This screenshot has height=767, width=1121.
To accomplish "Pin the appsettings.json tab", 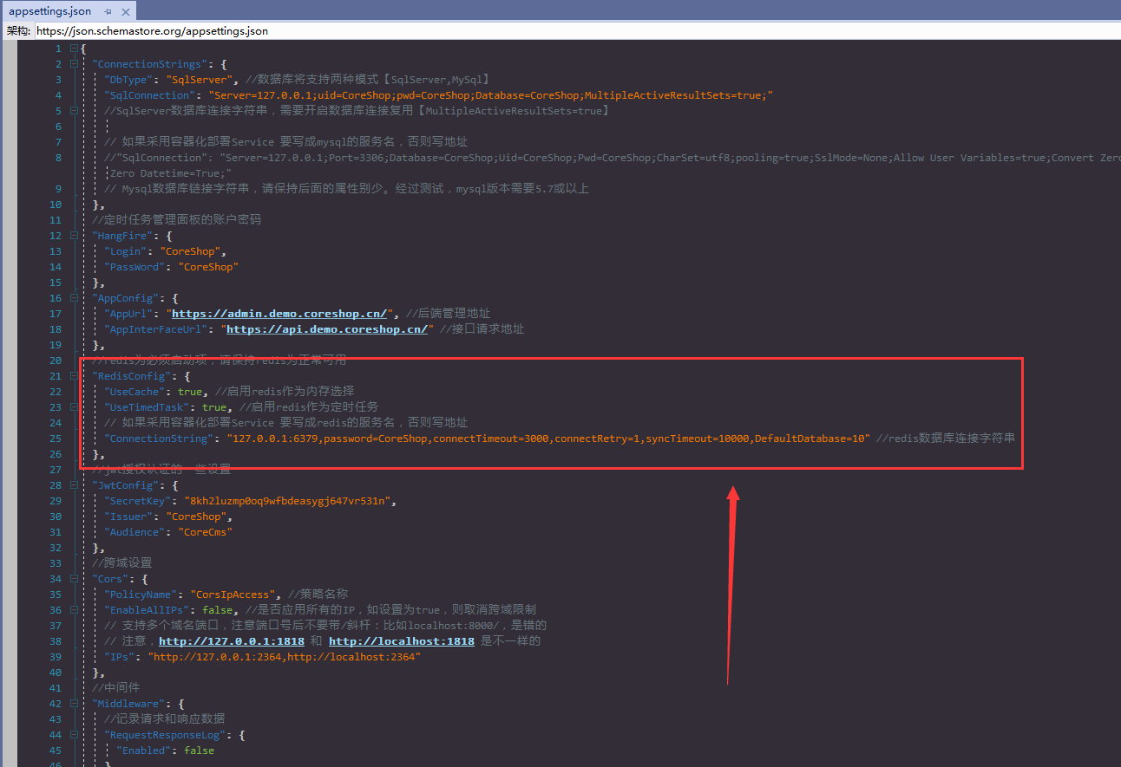I will (x=108, y=11).
